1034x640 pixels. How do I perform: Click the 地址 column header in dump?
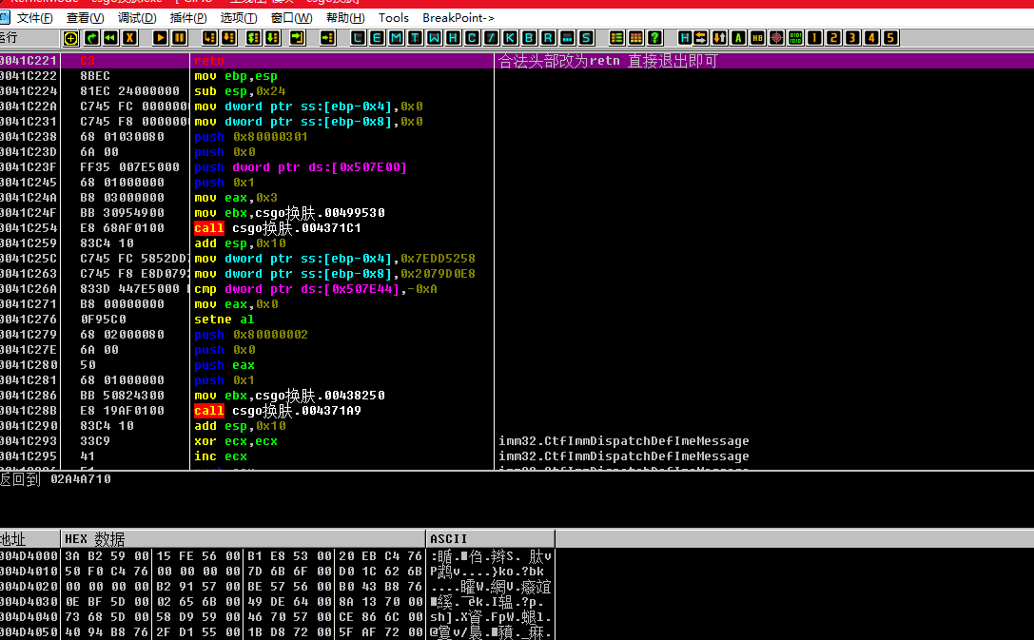tap(29, 538)
